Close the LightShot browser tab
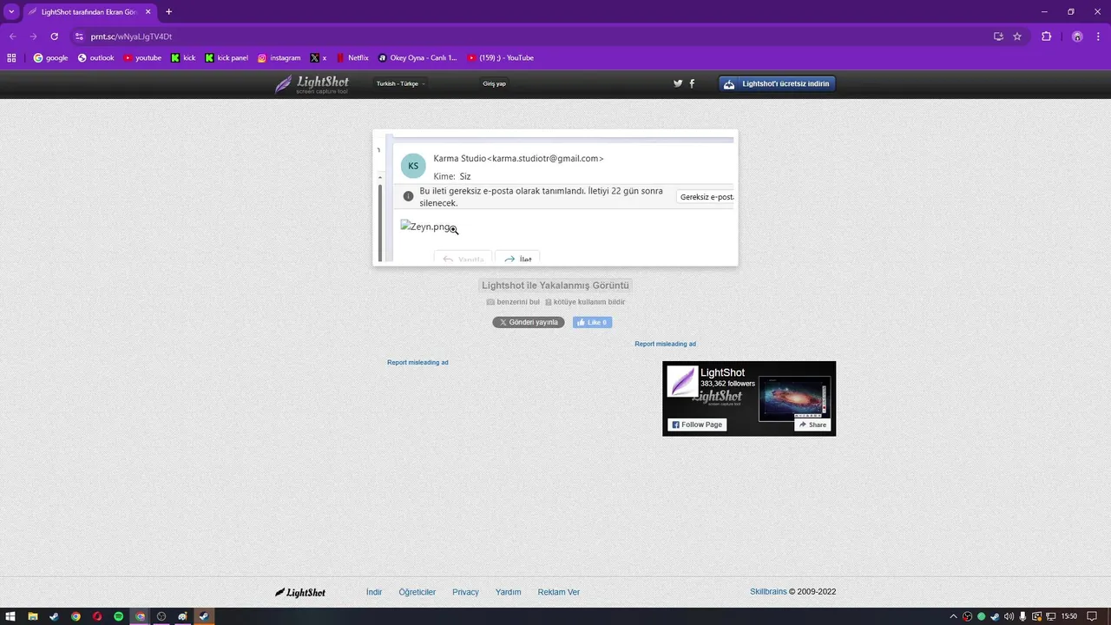This screenshot has width=1111, height=625. pyautogui.click(x=147, y=12)
